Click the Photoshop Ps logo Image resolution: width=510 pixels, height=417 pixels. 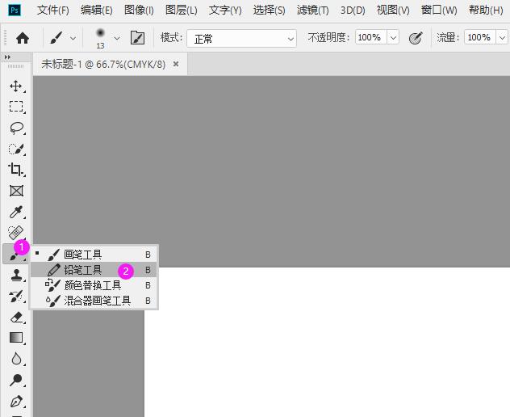(15, 10)
